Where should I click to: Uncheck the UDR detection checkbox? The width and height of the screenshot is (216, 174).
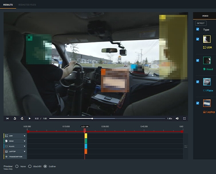[198, 39]
